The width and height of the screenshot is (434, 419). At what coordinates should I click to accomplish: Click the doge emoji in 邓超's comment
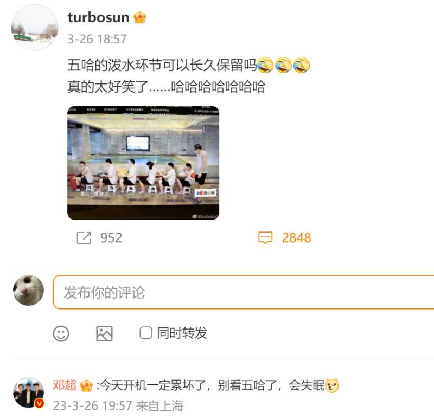pyautogui.click(x=332, y=385)
